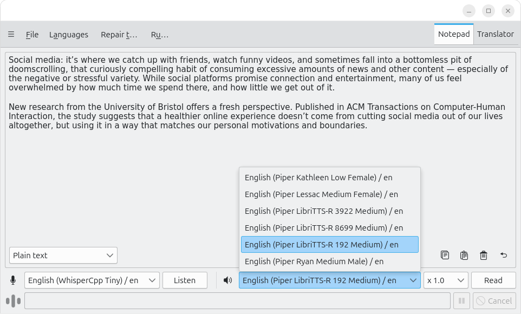Open the WhisperCpp Tiny speech model dropdown
This screenshot has height=314, width=521.
click(x=92, y=280)
